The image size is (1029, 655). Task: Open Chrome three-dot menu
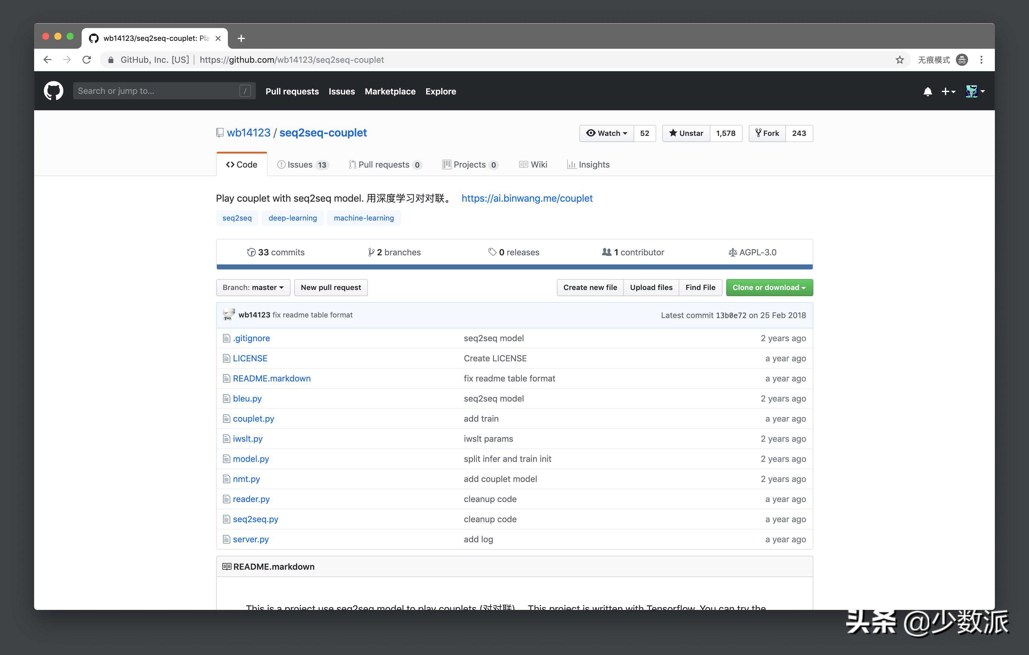click(981, 60)
